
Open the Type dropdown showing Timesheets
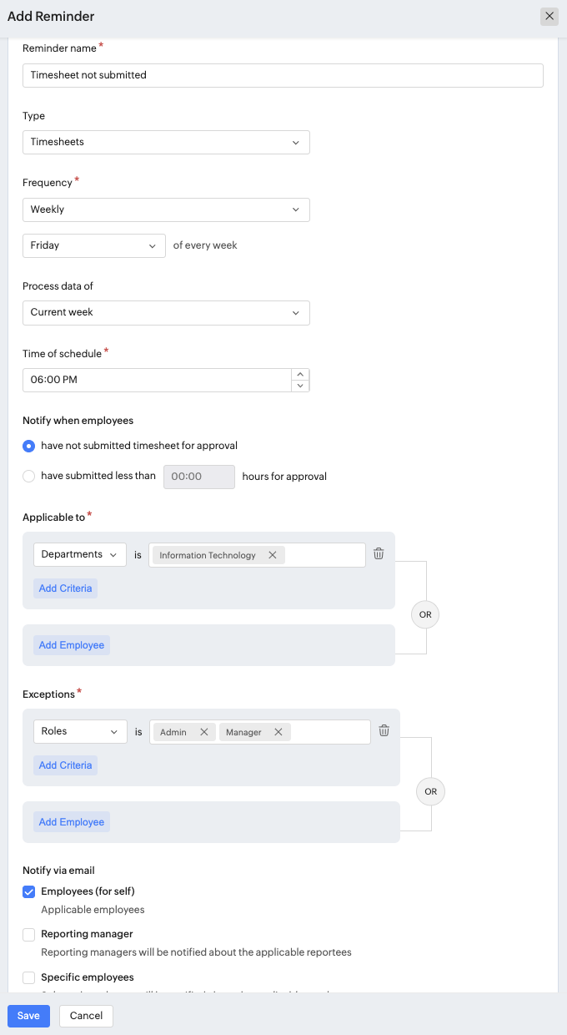pyautogui.click(x=166, y=142)
